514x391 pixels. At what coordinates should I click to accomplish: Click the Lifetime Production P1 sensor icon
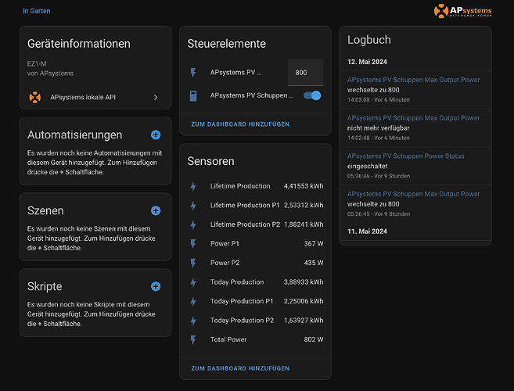(193, 206)
